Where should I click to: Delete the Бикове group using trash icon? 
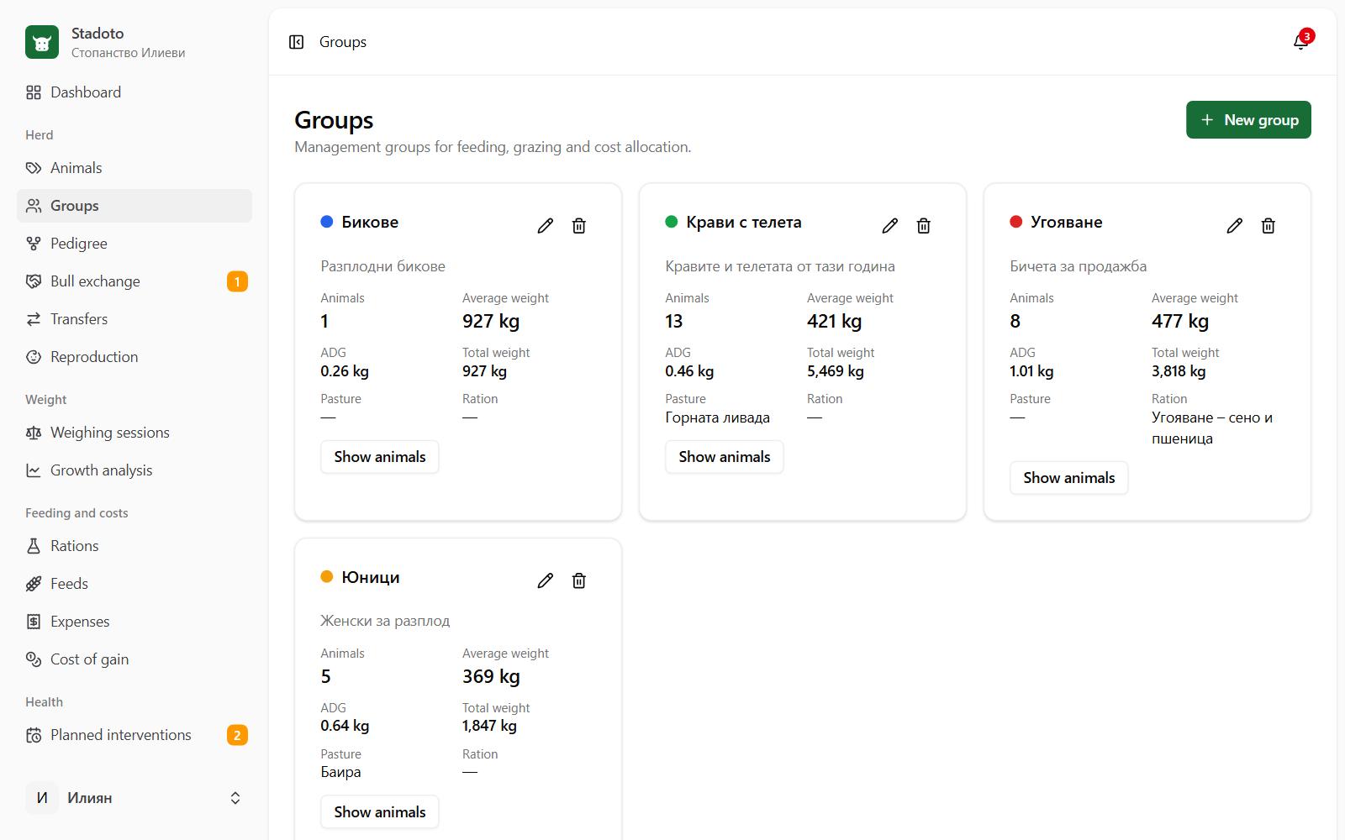pos(579,225)
